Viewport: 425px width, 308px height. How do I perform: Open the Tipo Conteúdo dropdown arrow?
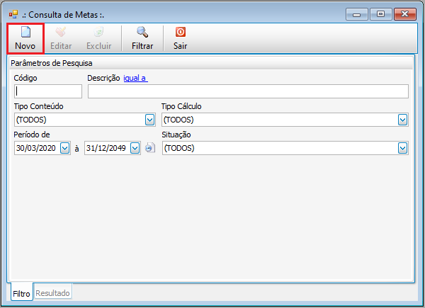[x=149, y=120]
